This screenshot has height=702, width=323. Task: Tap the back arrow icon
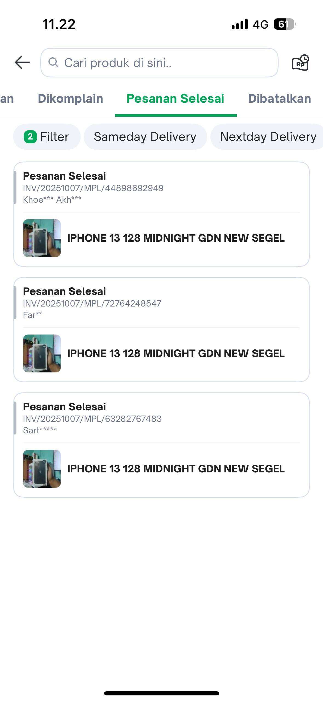tap(22, 62)
